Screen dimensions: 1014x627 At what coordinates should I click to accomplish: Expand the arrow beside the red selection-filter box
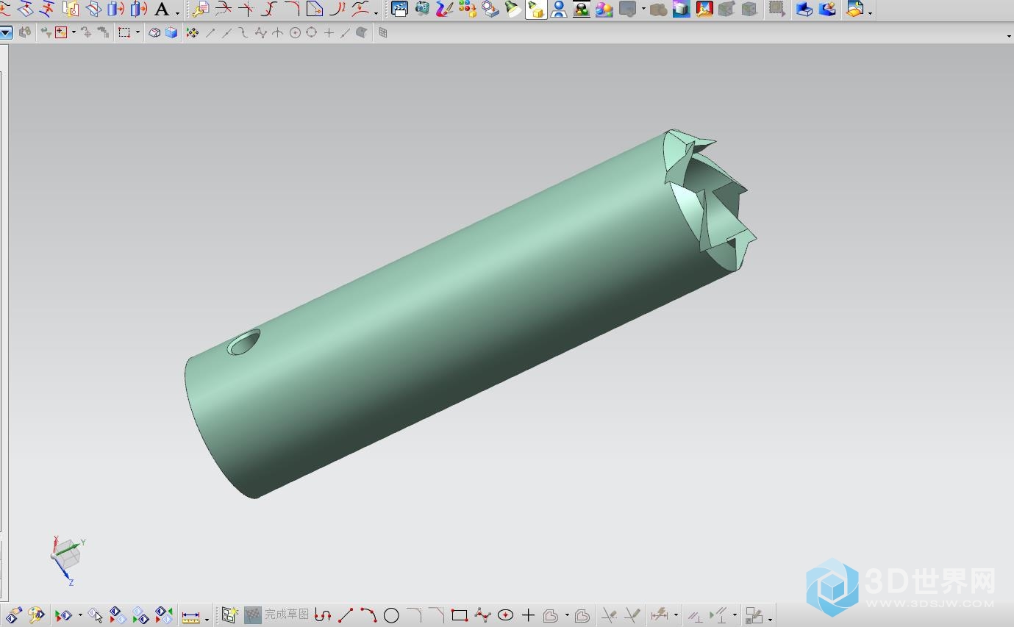click(74, 32)
